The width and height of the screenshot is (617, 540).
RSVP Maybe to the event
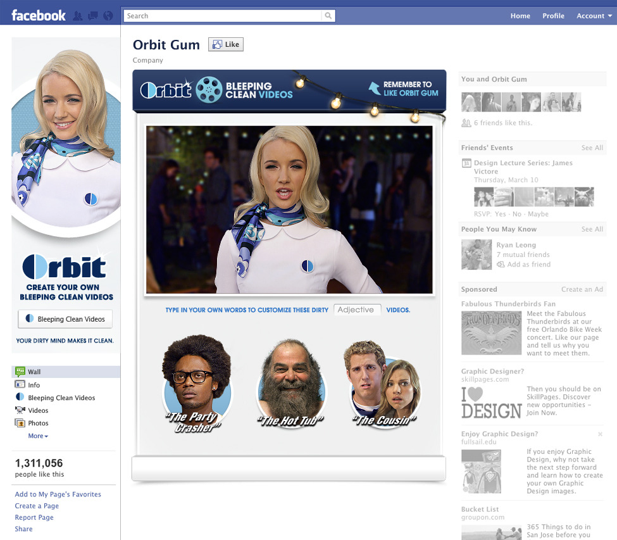click(538, 214)
